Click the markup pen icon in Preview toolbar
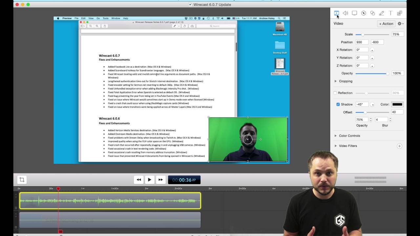 tap(175, 26)
